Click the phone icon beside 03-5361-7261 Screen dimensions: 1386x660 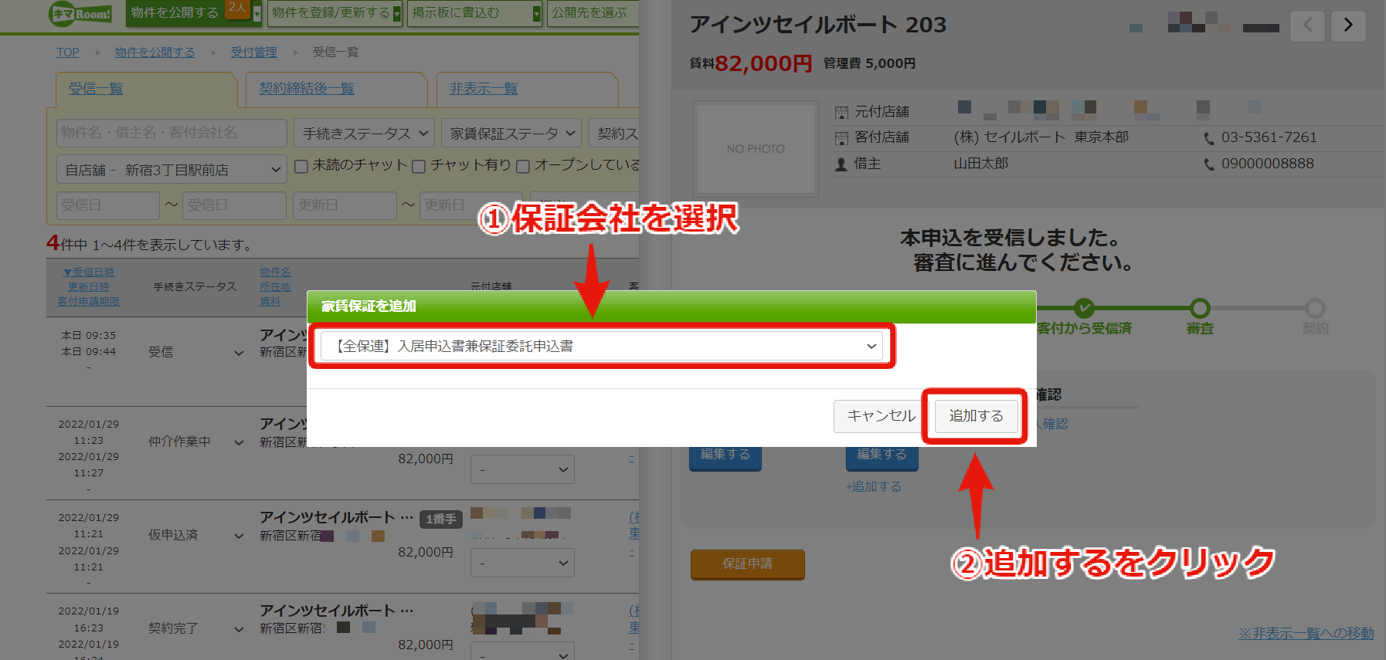pyautogui.click(x=1209, y=138)
